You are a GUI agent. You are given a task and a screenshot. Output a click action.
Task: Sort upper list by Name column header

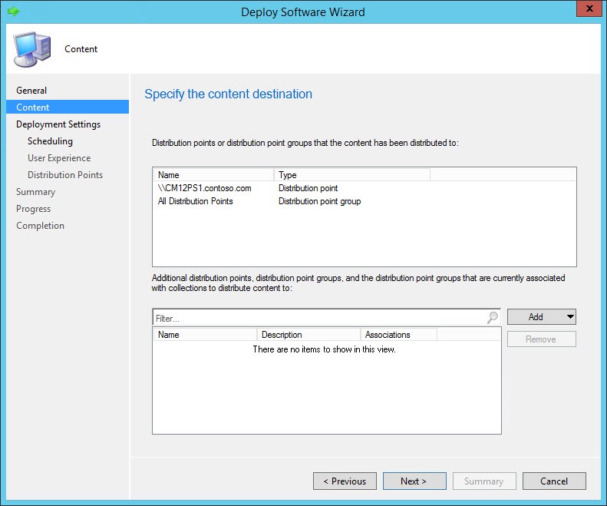point(213,175)
